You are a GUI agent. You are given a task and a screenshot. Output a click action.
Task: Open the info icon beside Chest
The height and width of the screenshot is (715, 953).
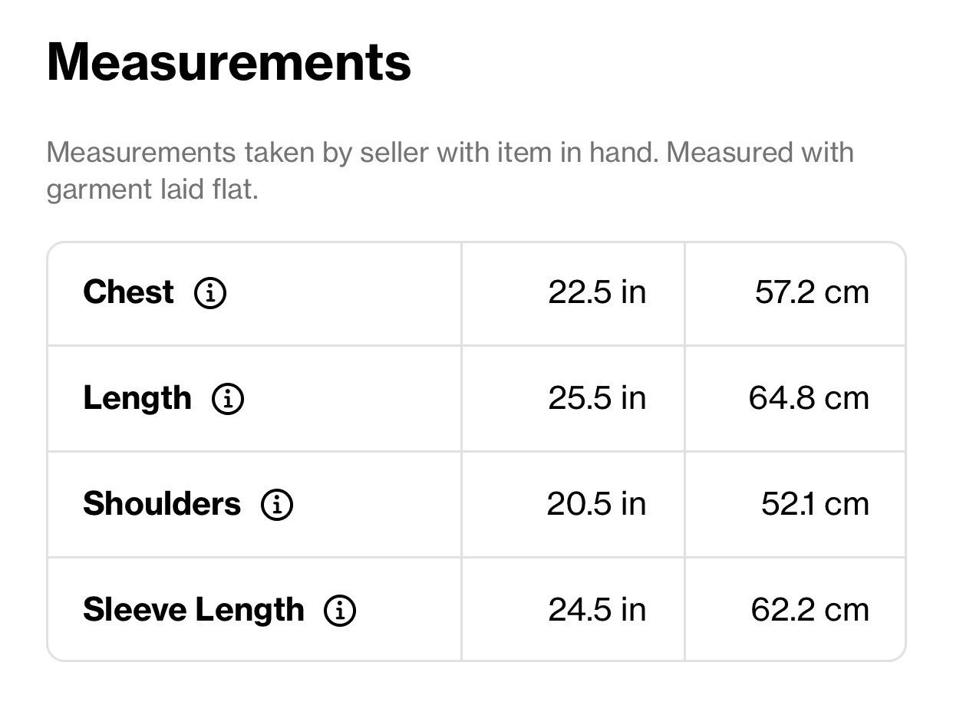[209, 293]
